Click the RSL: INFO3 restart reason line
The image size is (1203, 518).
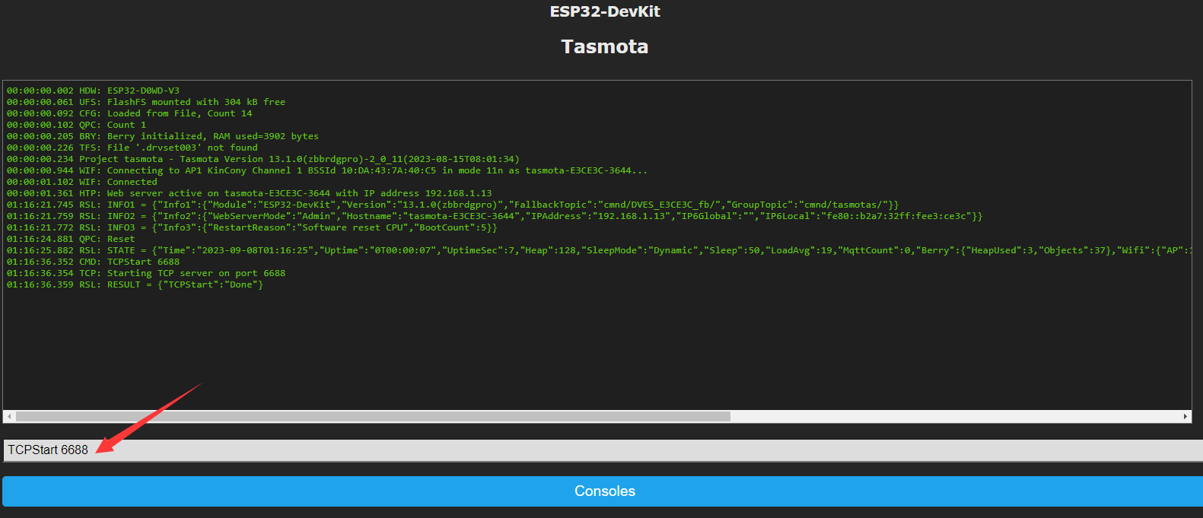252,227
